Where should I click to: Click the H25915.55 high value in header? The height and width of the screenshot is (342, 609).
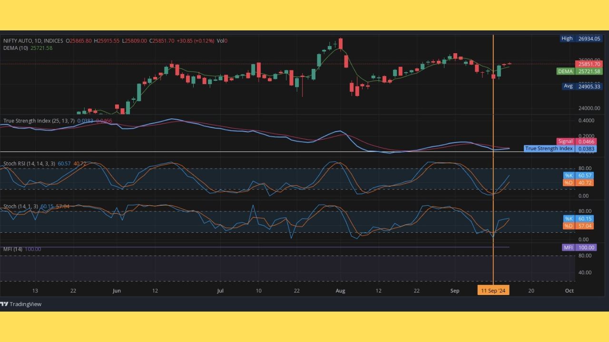click(107, 41)
